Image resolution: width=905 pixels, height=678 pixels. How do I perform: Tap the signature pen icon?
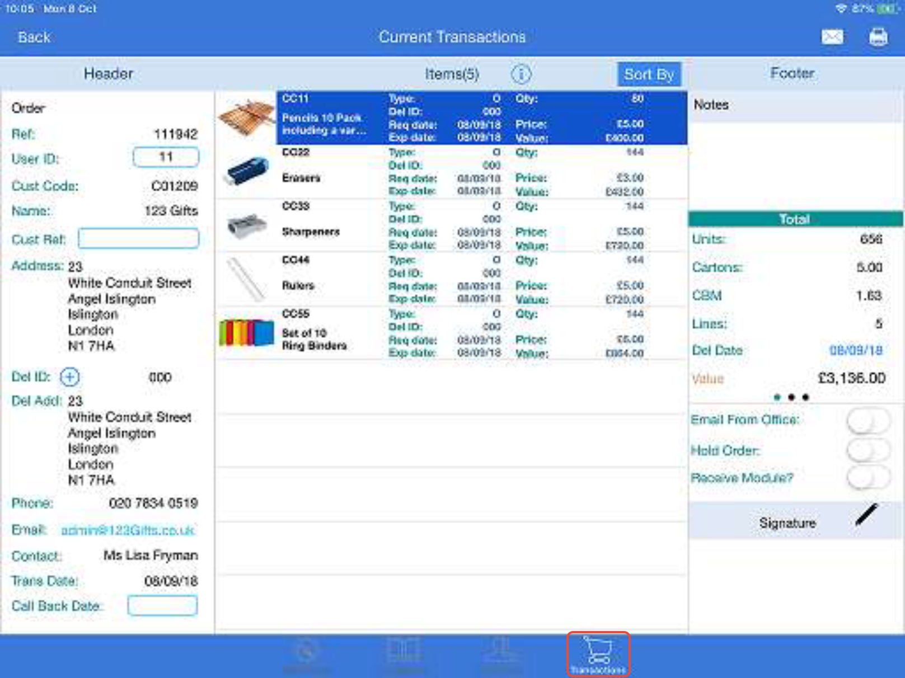click(866, 515)
